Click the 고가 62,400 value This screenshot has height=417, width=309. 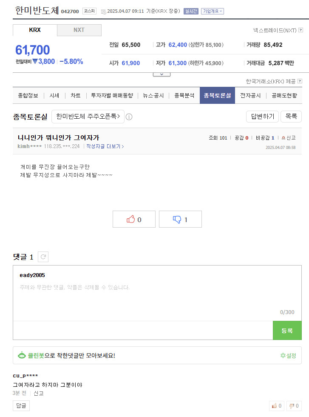178,45
